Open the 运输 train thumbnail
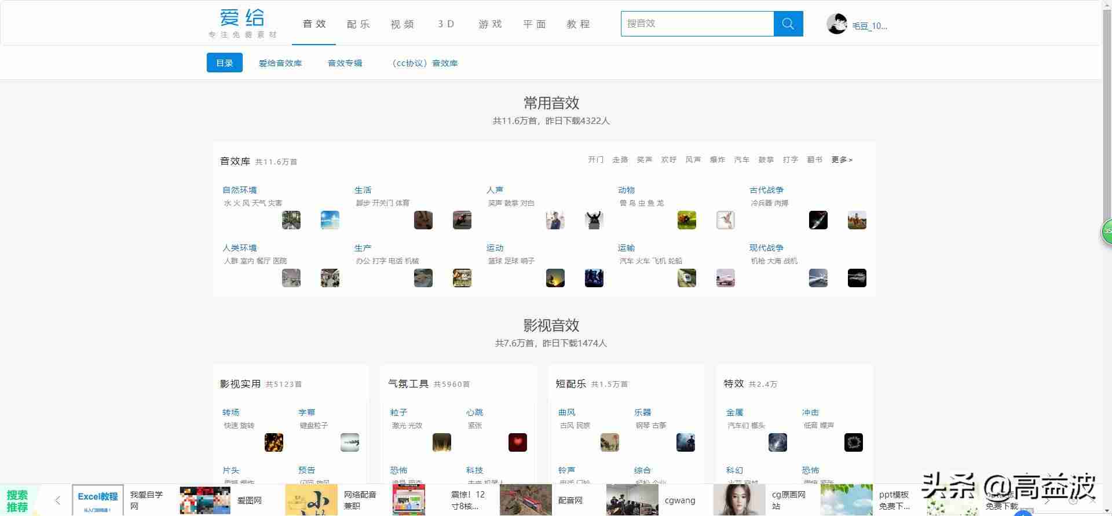This screenshot has width=1112, height=516. (x=687, y=278)
